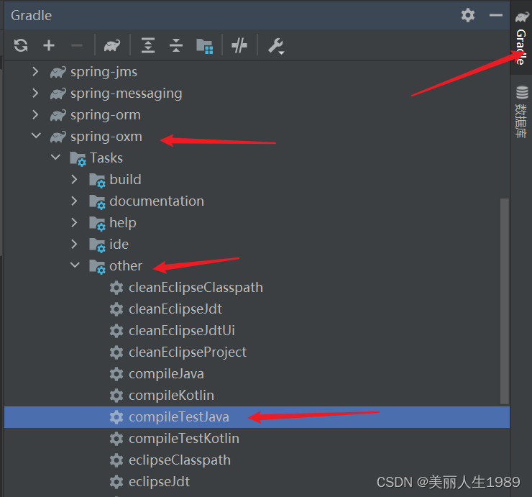The height and width of the screenshot is (497, 532).
Task: Click elephant icon of spring-orm
Action: [x=58, y=115]
